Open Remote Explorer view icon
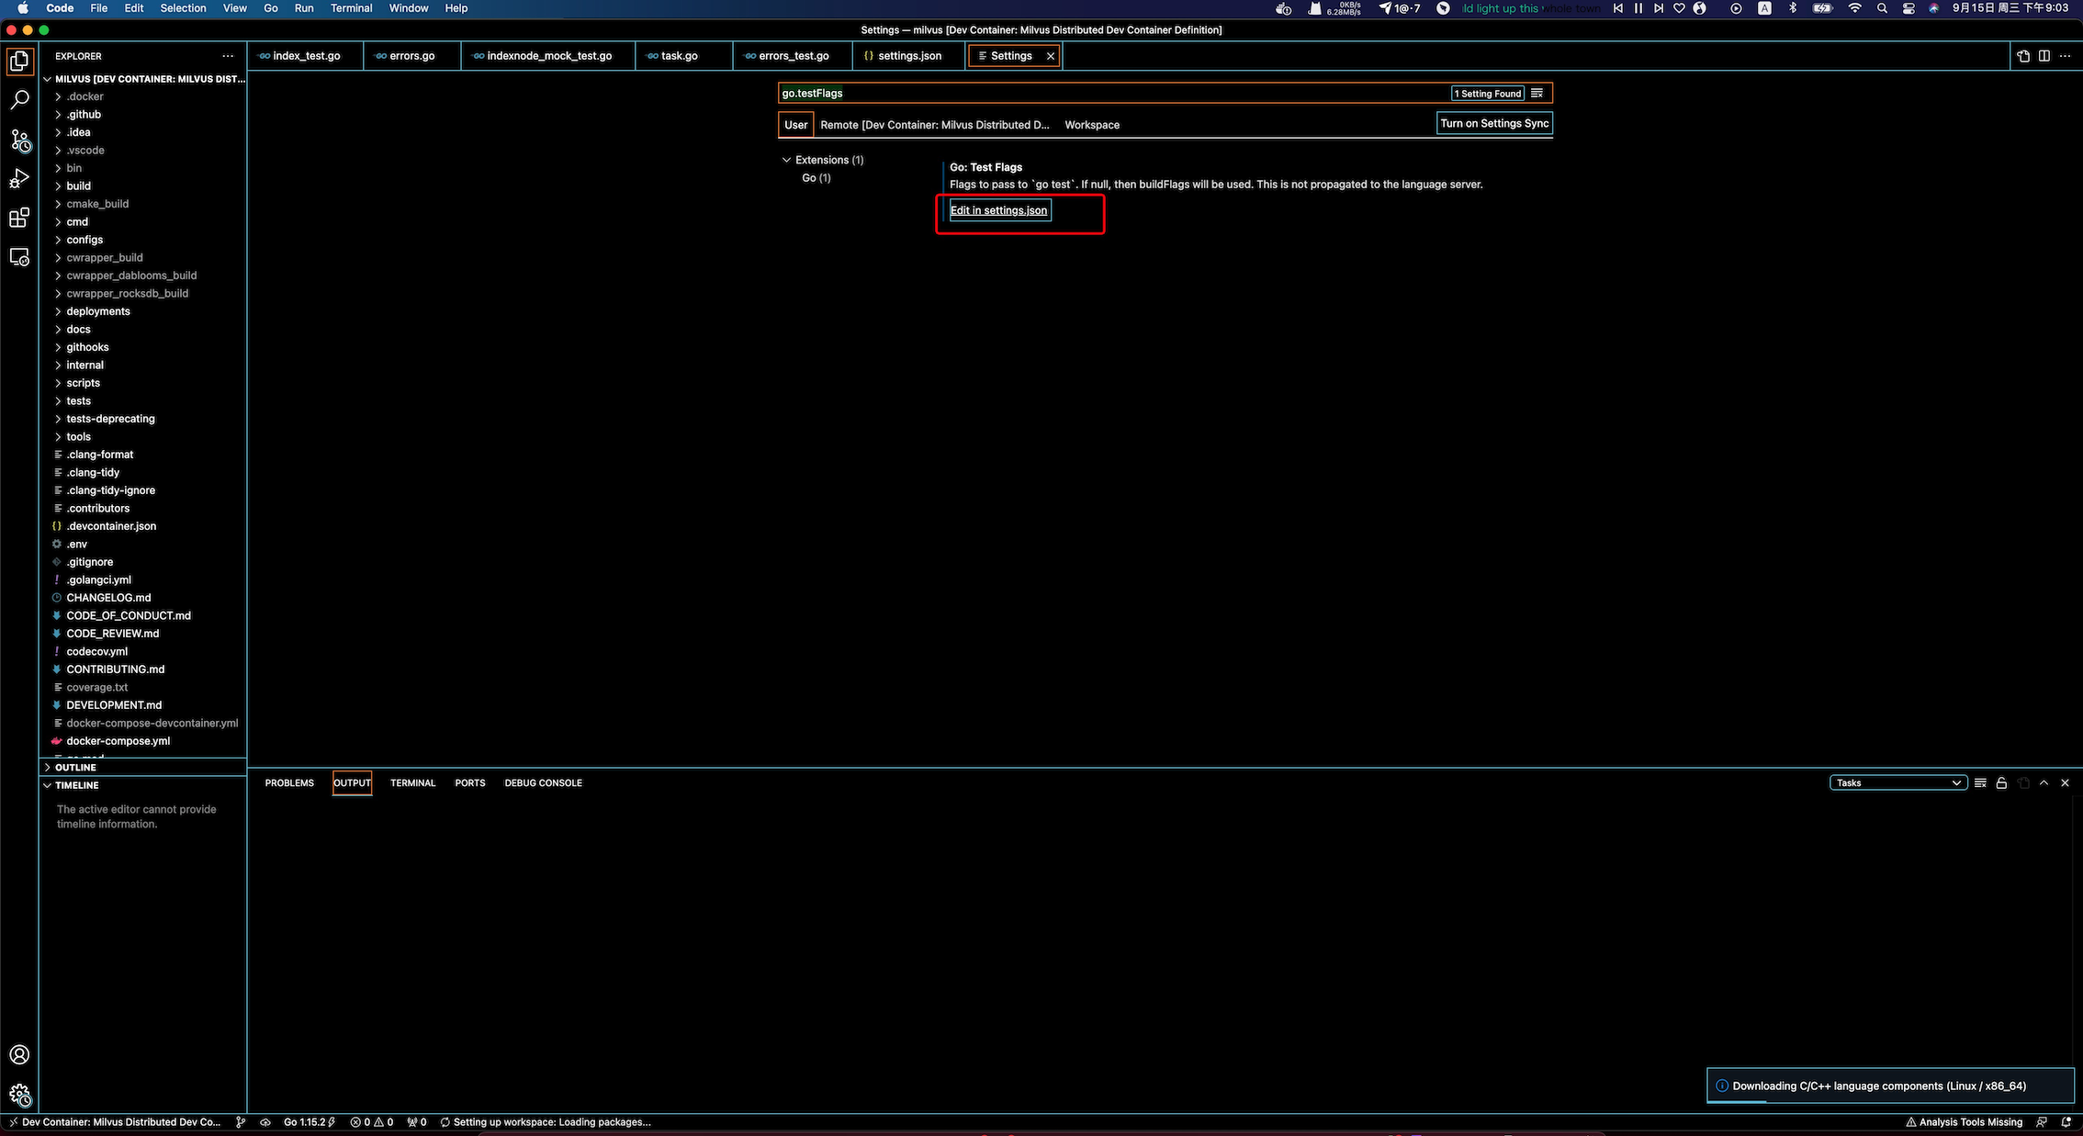This screenshot has width=2083, height=1136. coord(19,257)
